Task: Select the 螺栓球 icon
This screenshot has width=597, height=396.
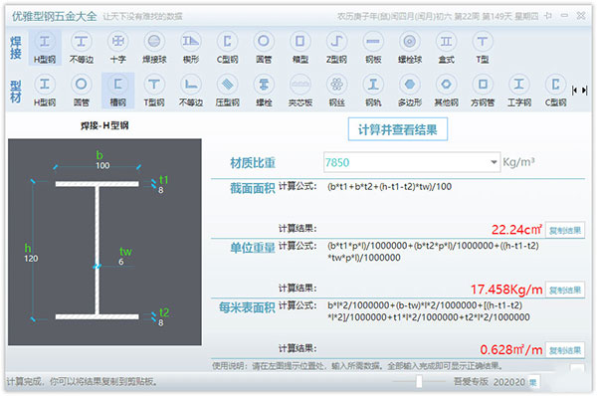Action: point(410,48)
